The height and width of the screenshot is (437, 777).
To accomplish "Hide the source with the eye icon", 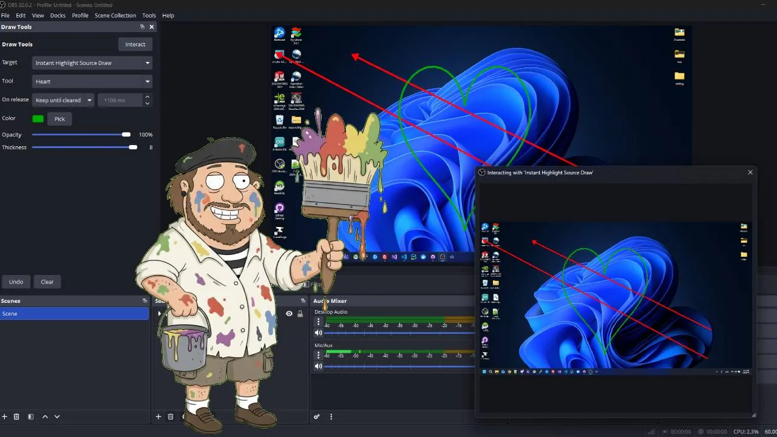I will pos(289,314).
